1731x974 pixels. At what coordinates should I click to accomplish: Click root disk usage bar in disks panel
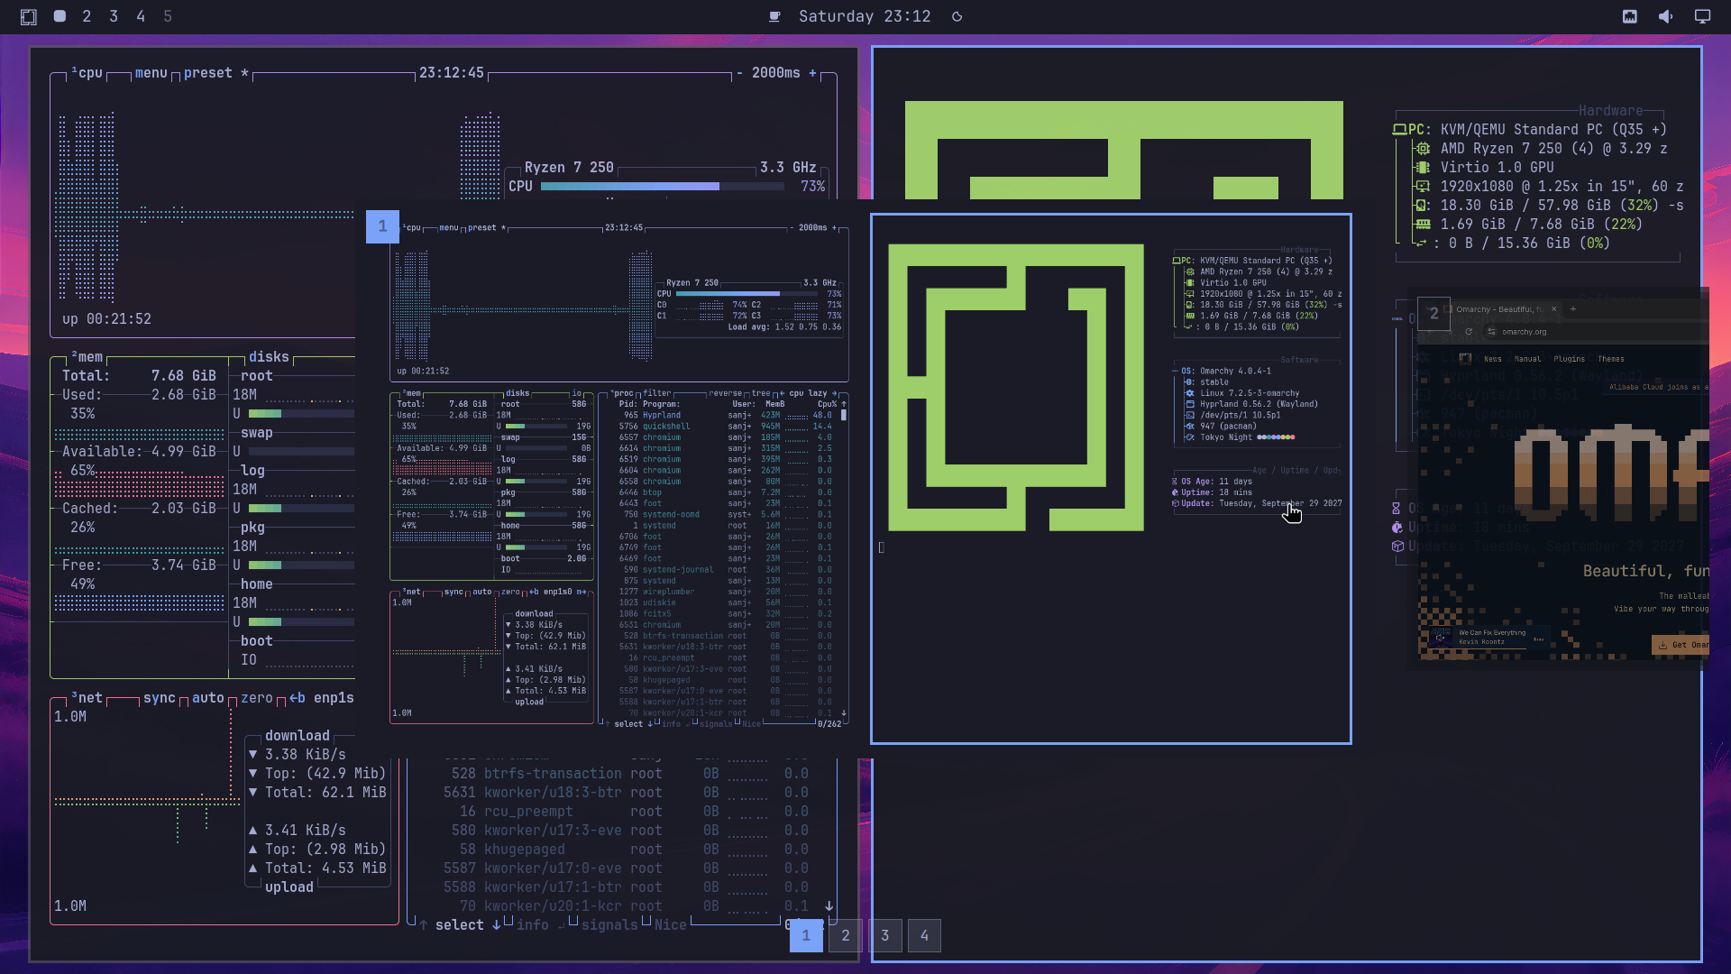(x=301, y=414)
